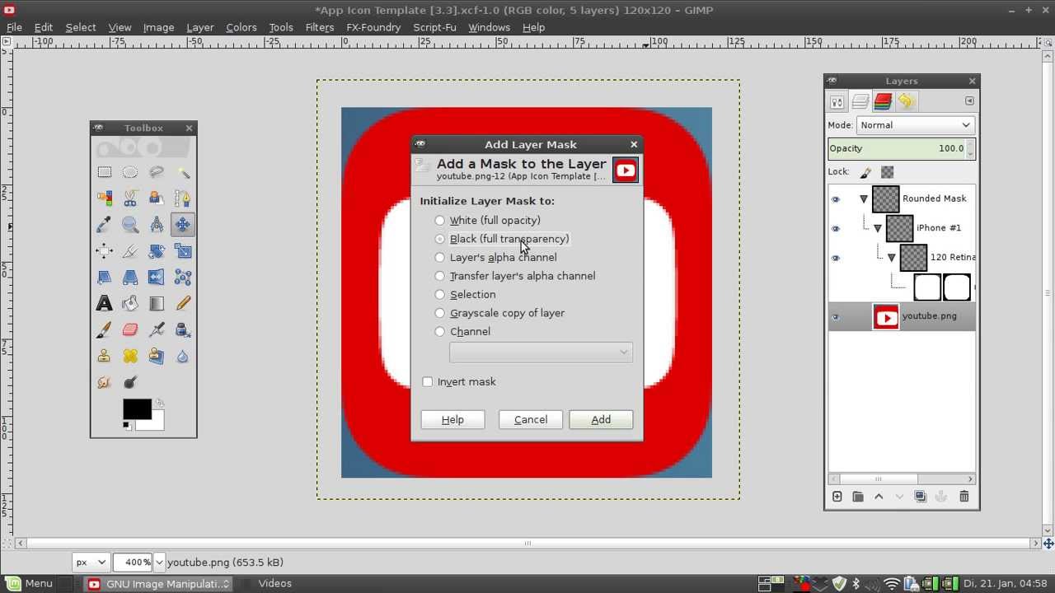The image size is (1055, 593).
Task: Collapse the iPhone #1 group
Action: [x=878, y=228]
